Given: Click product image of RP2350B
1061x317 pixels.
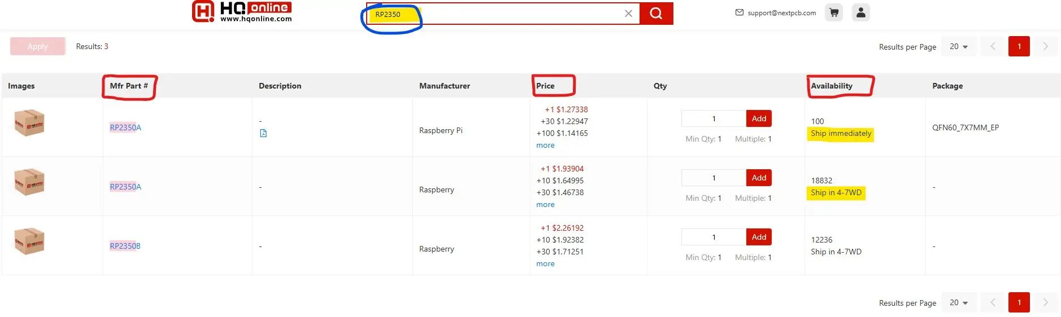Looking at the screenshot, I should coord(29,241).
